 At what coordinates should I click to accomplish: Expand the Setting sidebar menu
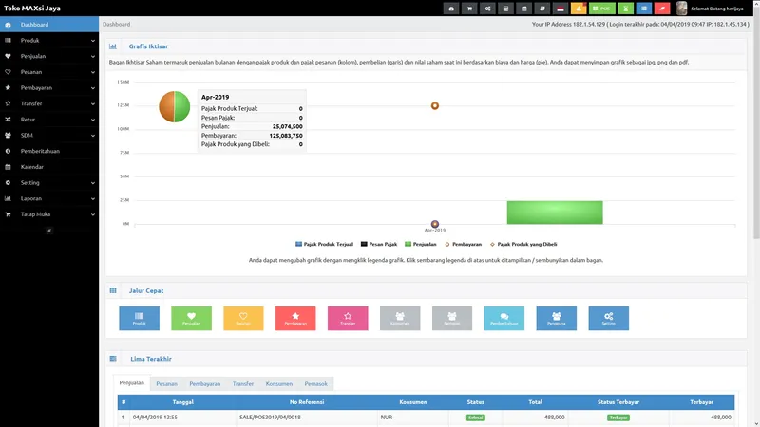click(x=47, y=182)
